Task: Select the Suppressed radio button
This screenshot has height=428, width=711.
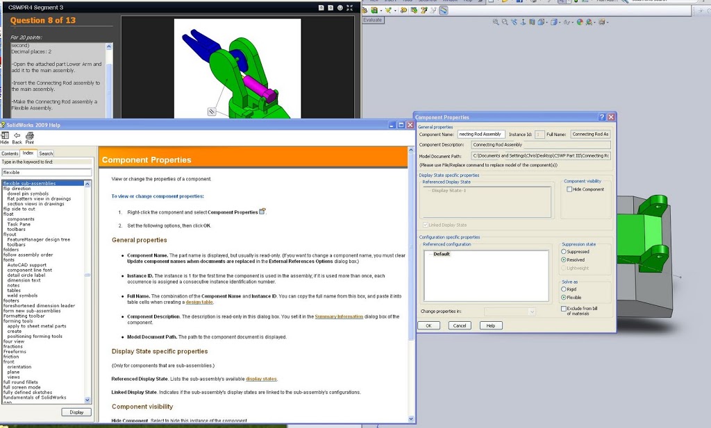Action: coord(564,251)
